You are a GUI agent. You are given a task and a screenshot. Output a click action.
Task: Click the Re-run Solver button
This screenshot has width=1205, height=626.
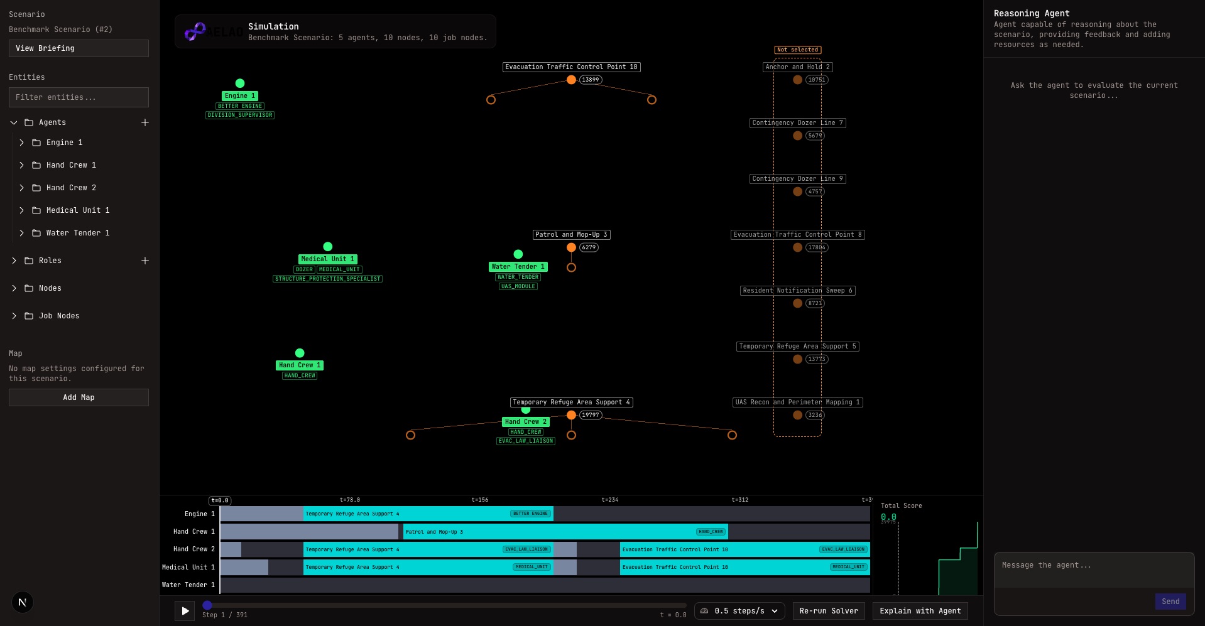point(829,611)
